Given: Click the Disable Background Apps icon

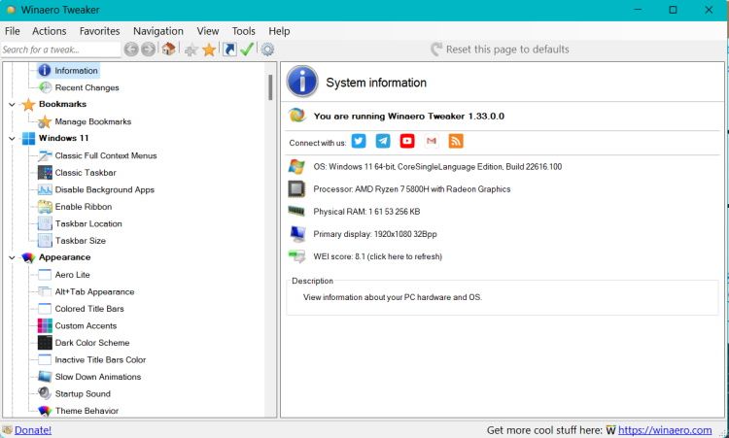Looking at the screenshot, I should click(x=45, y=189).
